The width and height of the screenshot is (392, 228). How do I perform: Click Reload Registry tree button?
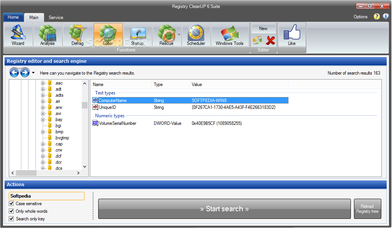tap(368, 209)
